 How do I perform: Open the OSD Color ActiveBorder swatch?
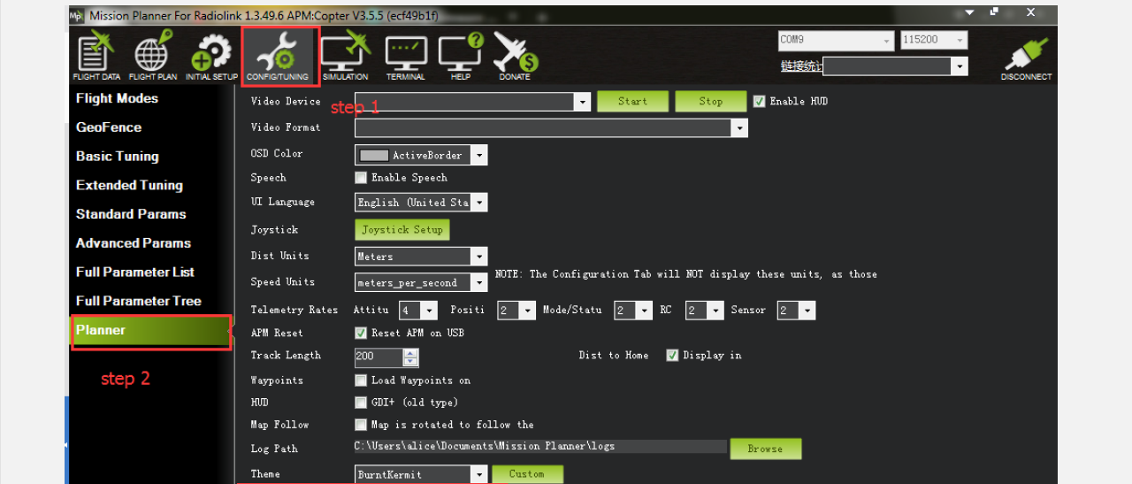(374, 156)
